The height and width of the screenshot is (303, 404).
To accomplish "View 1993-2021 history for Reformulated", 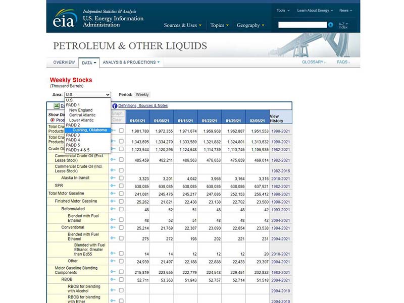I will pos(281,210).
